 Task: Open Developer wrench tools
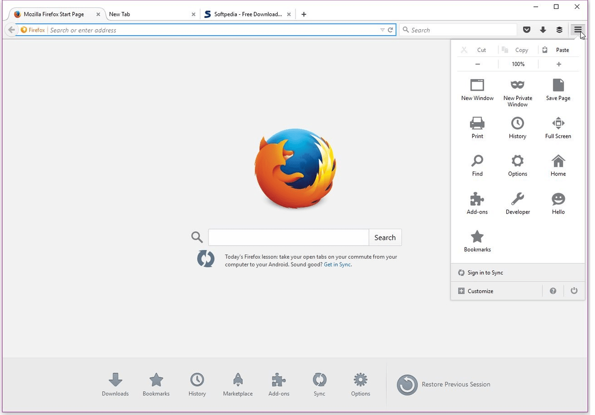pyautogui.click(x=518, y=204)
